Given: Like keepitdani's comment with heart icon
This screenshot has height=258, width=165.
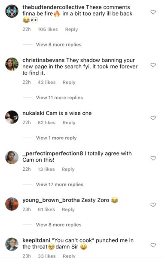Looking at the screenshot, I should (x=153, y=245).
